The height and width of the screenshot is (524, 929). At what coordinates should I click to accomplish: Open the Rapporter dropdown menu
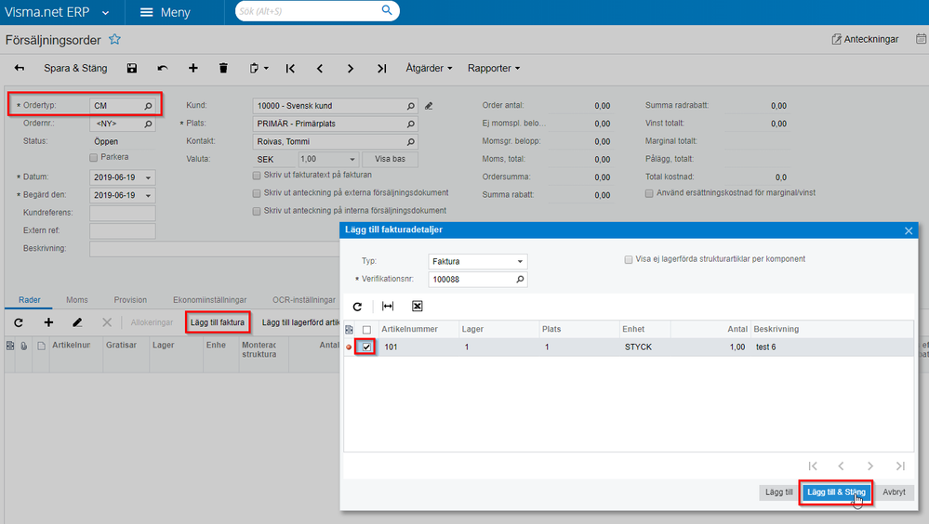pos(493,68)
